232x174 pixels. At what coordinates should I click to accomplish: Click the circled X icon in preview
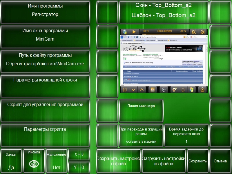point(203,90)
